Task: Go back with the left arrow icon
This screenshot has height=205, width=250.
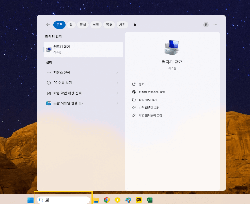Action: point(48,25)
